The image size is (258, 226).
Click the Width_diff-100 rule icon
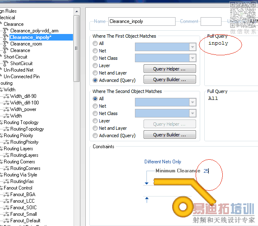[x=6, y=103]
